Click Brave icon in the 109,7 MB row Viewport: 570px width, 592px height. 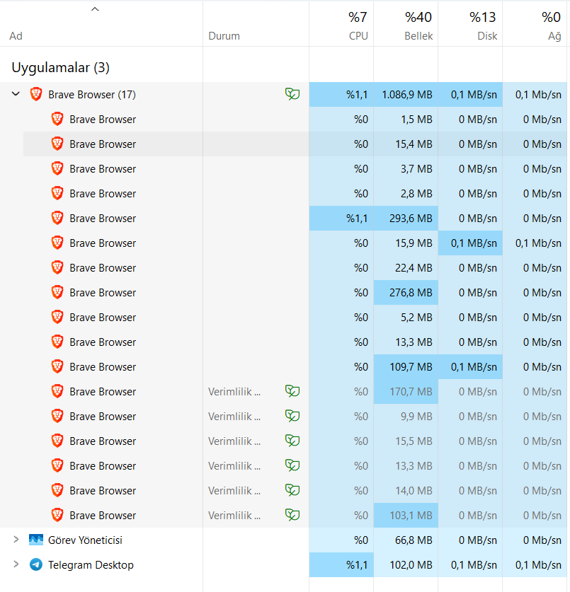(57, 366)
